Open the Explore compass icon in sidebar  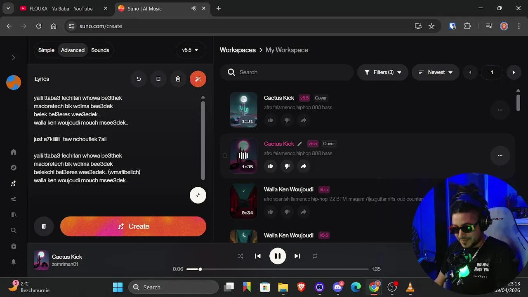(14, 168)
